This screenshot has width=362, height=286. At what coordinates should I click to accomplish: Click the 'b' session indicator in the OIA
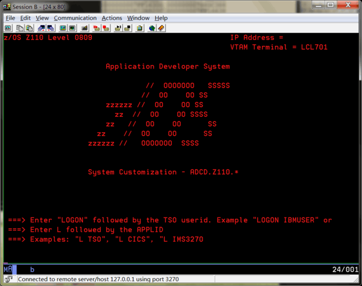pyautogui.click(x=32, y=270)
